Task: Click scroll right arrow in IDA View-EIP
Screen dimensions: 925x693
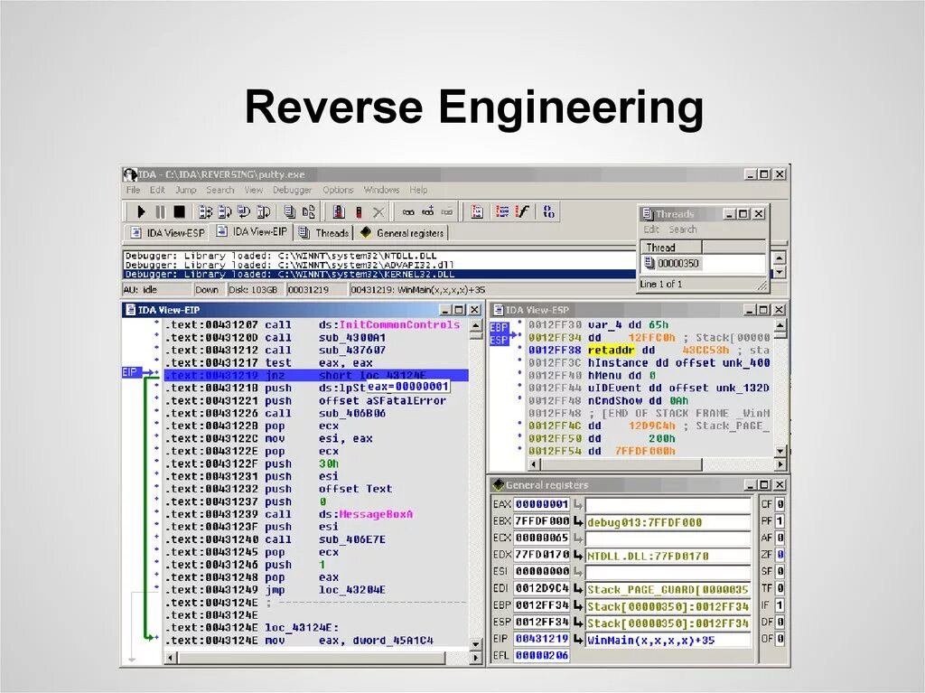Action: tap(475, 658)
